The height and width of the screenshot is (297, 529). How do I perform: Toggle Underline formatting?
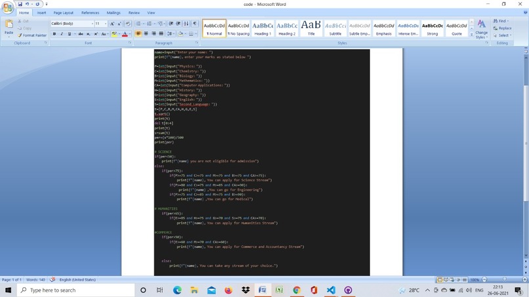[69, 33]
